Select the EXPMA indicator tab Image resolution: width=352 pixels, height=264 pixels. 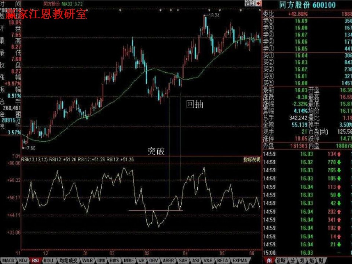point(239,261)
